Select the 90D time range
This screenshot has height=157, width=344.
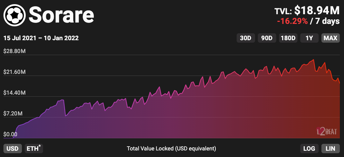[267, 38]
